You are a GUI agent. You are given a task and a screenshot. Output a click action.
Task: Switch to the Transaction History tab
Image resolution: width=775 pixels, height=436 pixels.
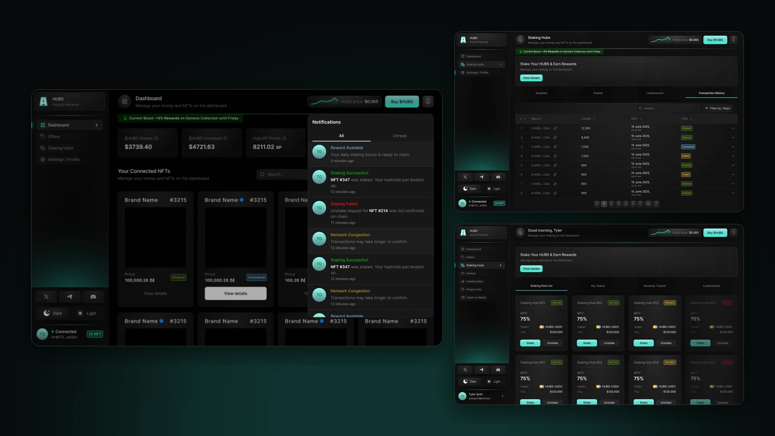(x=712, y=93)
